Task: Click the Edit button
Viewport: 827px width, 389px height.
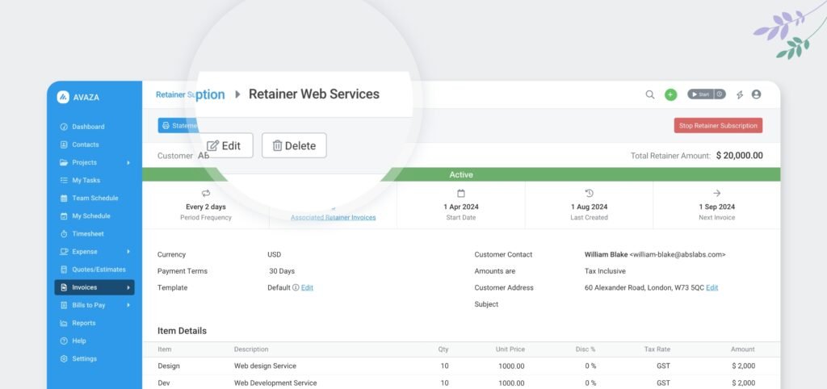Action: point(225,145)
